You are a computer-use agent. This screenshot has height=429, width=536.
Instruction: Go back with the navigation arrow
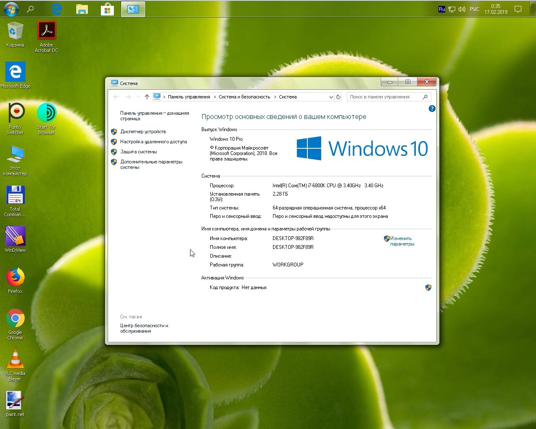pos(116,97)
